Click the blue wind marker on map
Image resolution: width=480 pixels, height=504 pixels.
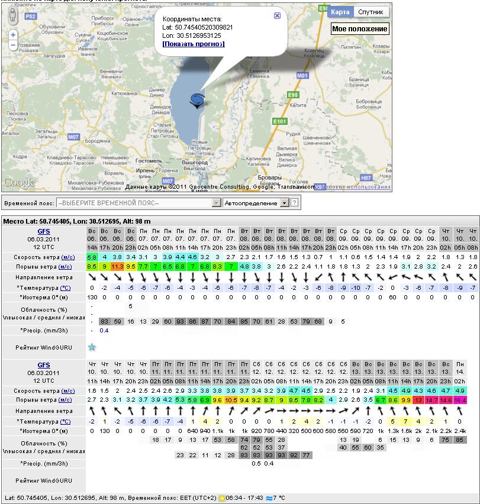(197, 100)
